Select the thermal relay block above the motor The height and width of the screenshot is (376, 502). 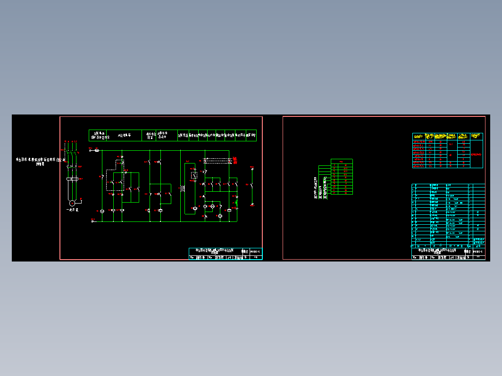click(72, 179)
